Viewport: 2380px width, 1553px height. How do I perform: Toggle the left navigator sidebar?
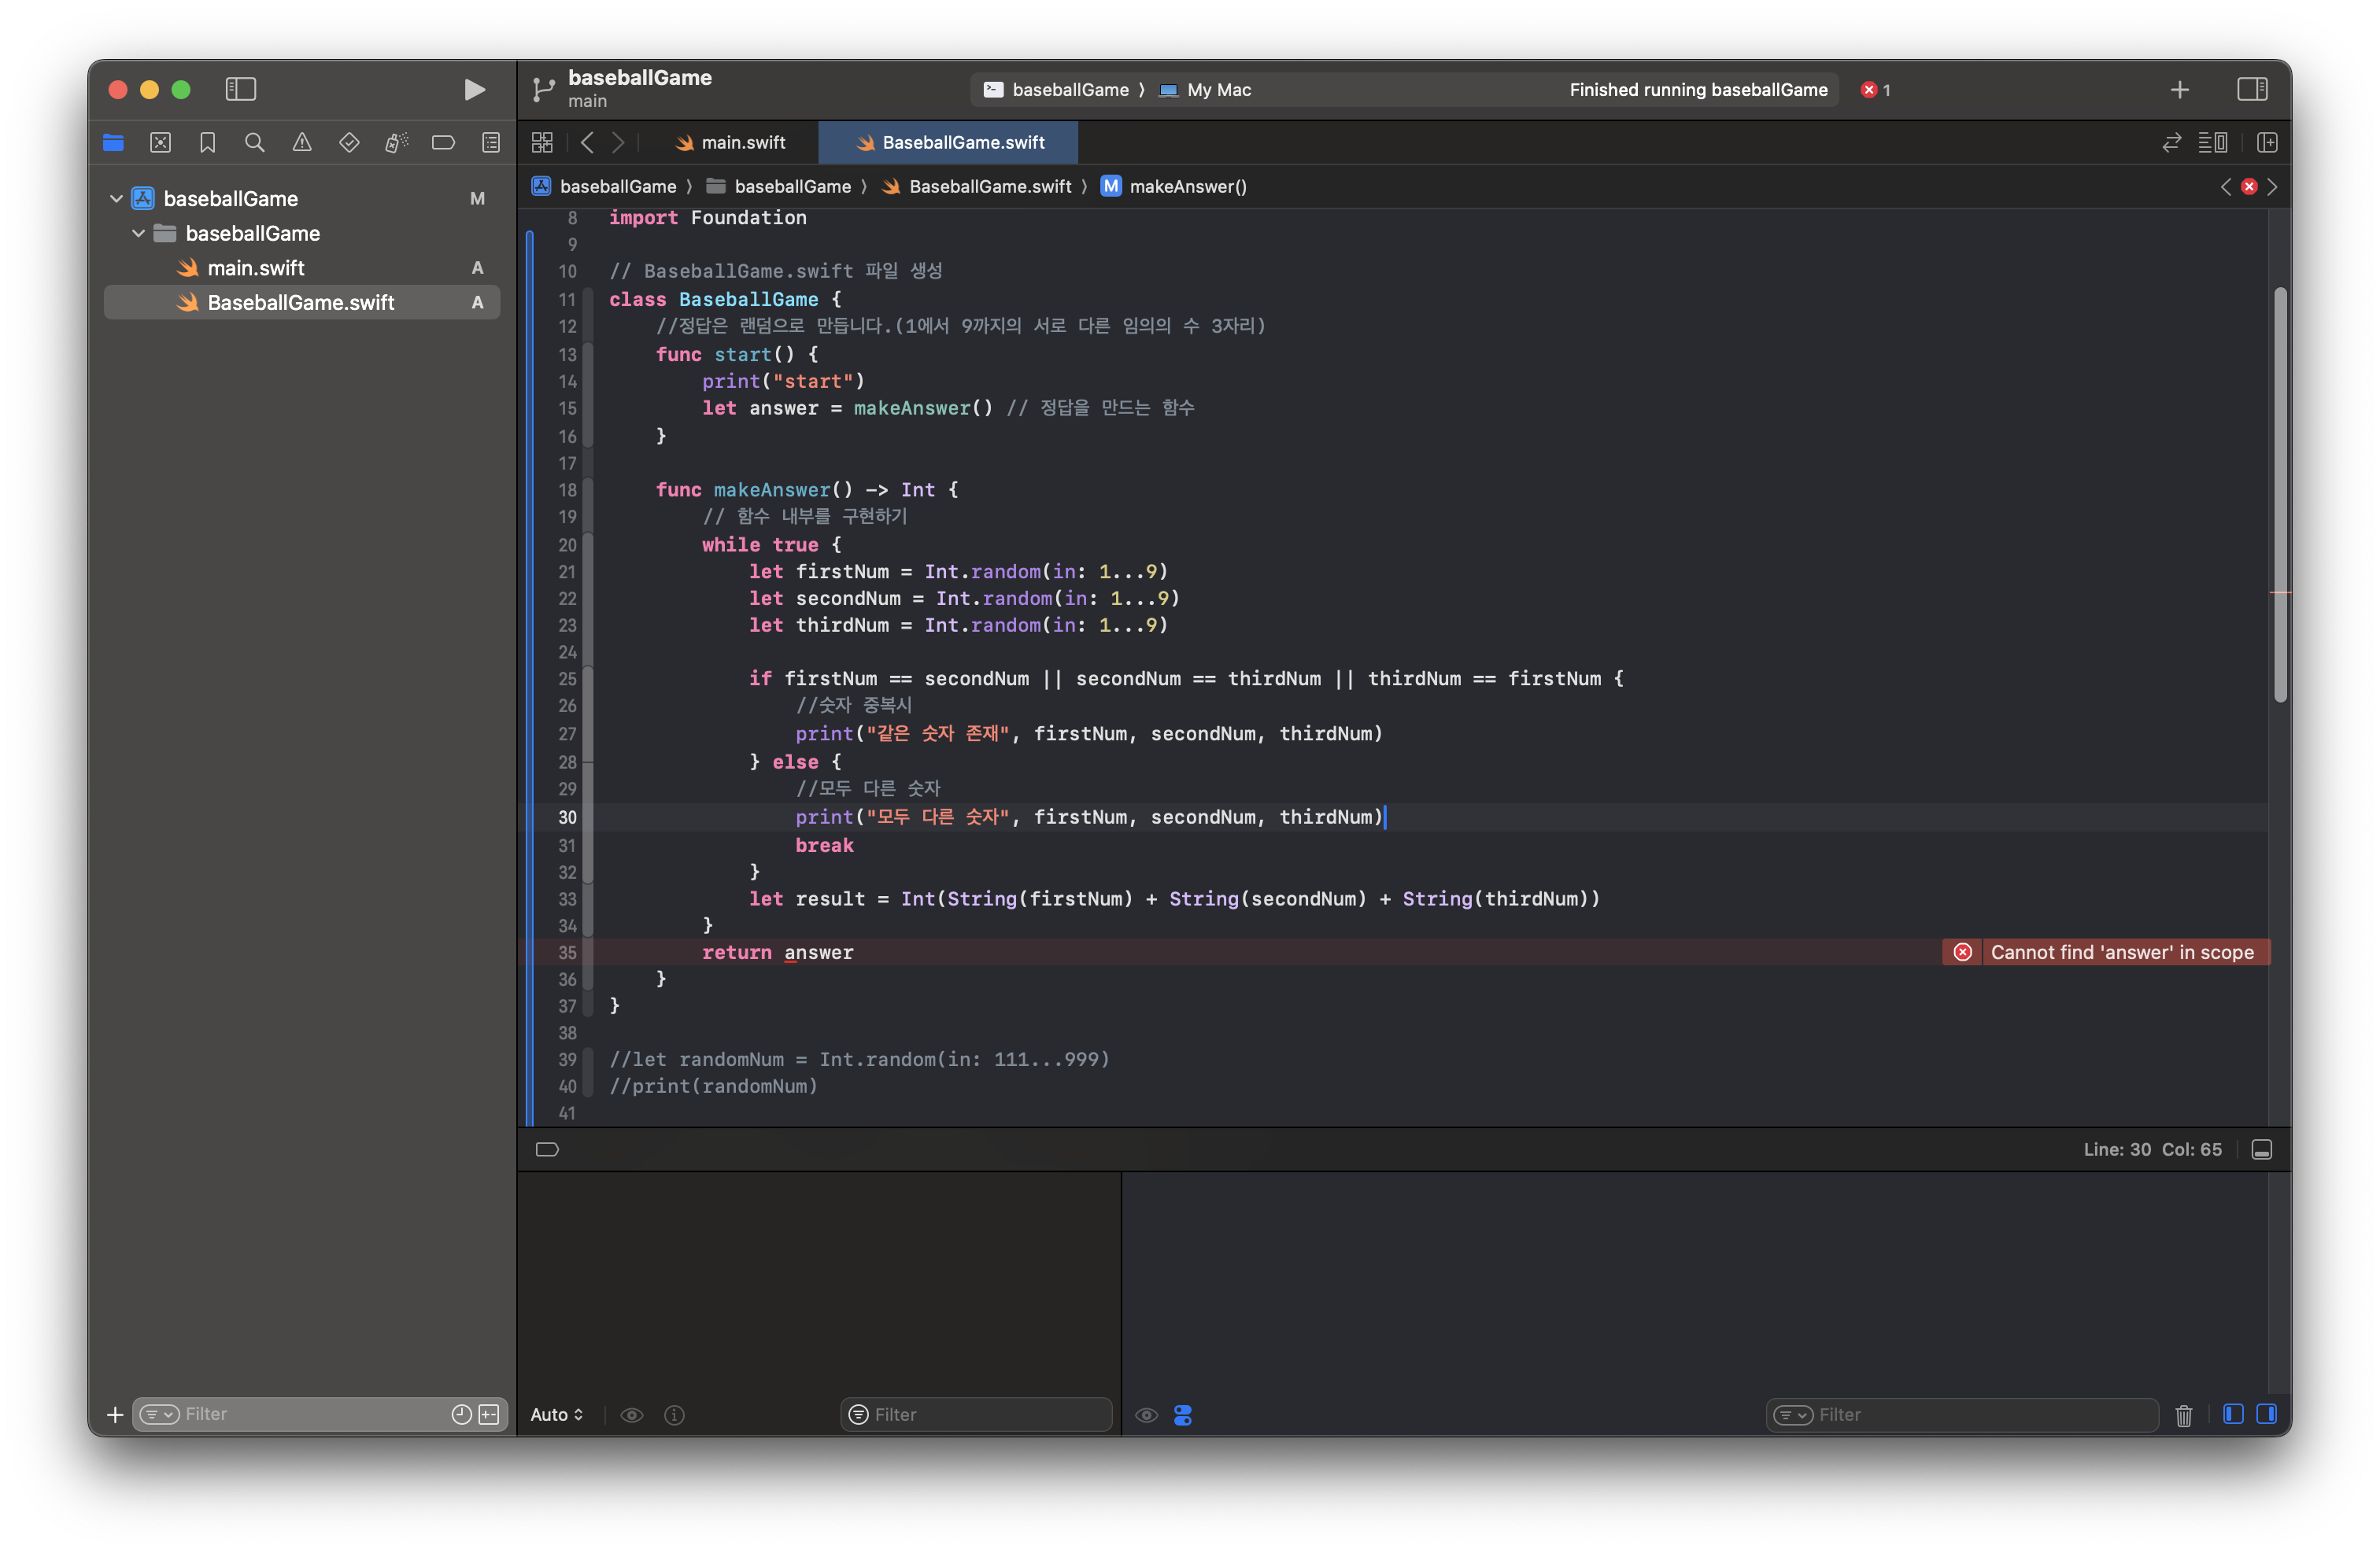(x=241, y=90)
